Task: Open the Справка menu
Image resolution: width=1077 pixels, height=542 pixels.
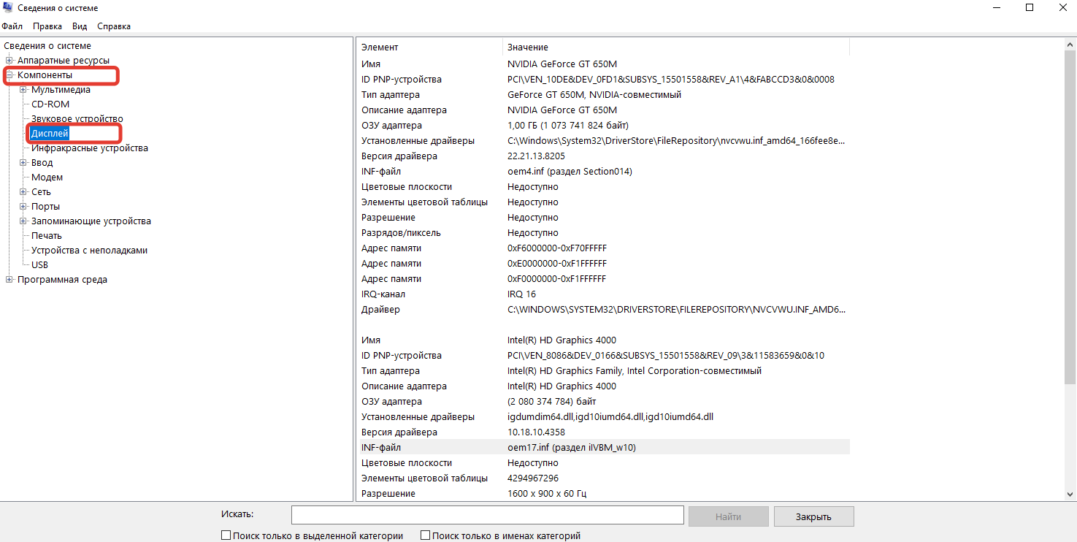Action: coord(114,26)
